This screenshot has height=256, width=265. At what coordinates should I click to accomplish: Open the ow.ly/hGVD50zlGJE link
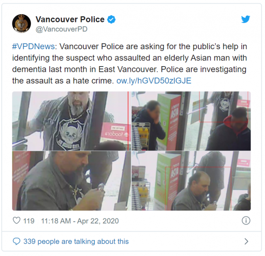(x=154, y=81)
